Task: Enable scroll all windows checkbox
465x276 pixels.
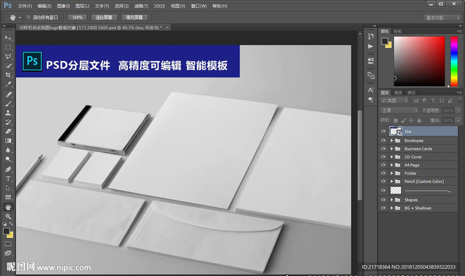Action: [x=28, y=17]
